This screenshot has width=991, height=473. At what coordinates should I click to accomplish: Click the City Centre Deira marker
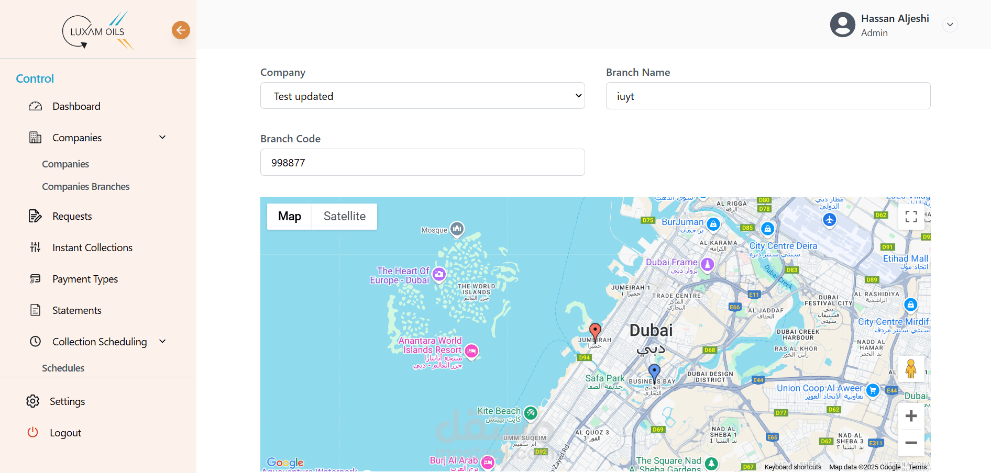767,229
